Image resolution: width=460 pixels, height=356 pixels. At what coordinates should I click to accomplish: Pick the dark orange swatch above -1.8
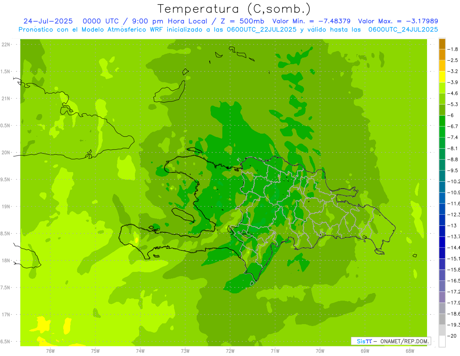click(x=442, y=44)
